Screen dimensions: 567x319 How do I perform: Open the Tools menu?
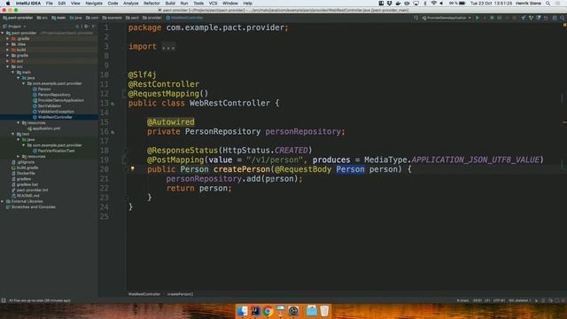pos(198,4)
